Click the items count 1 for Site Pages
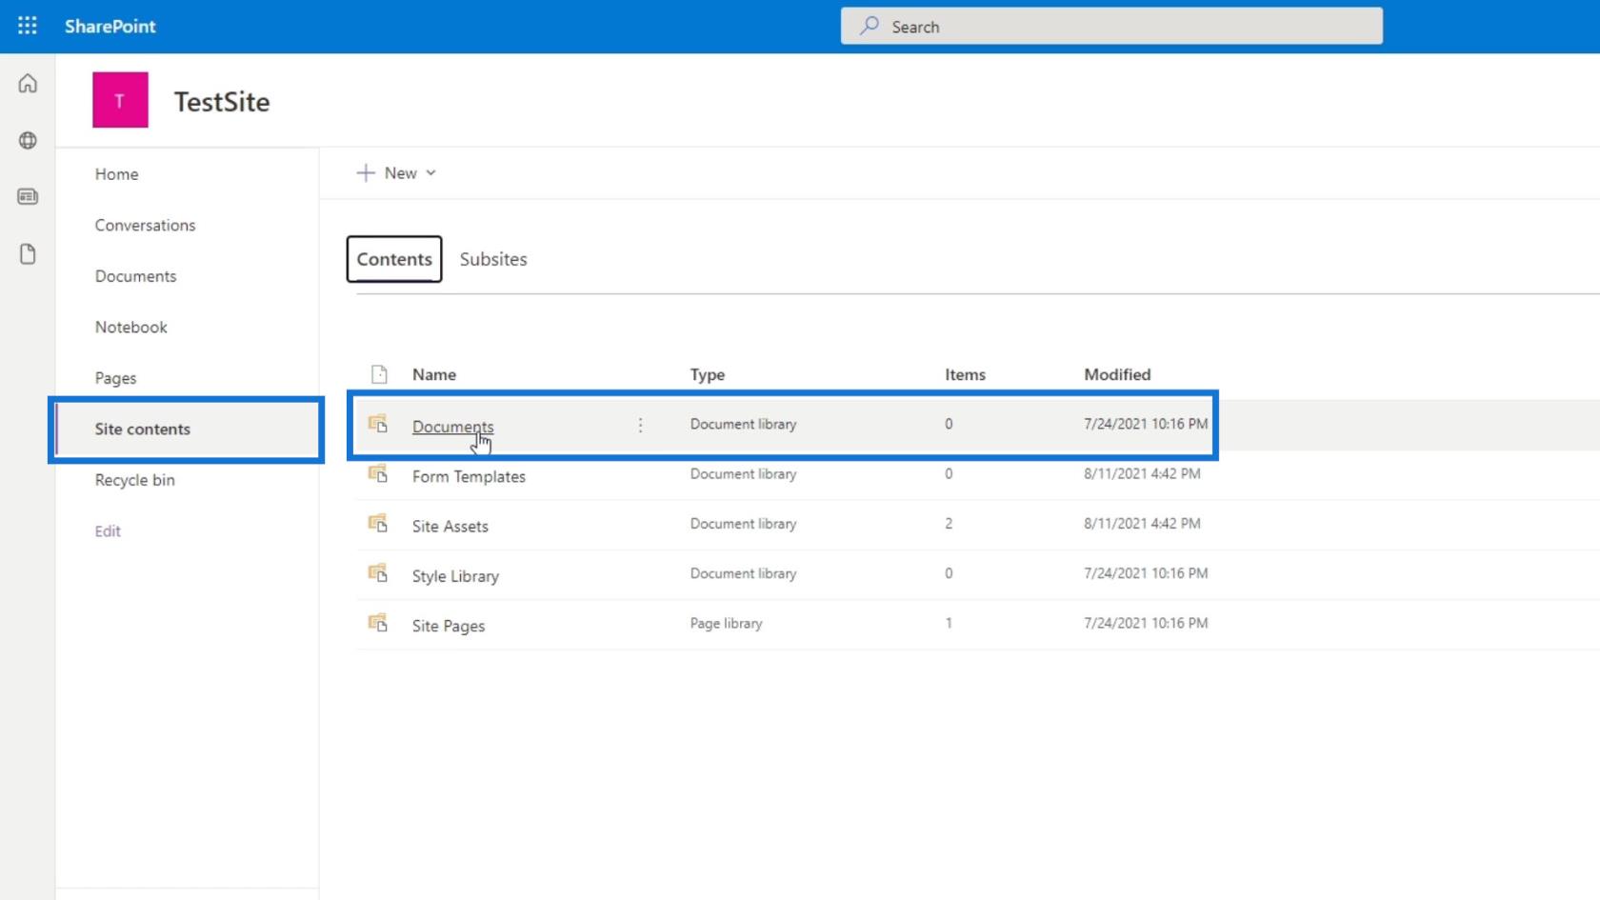 click(x=949, y=623)
